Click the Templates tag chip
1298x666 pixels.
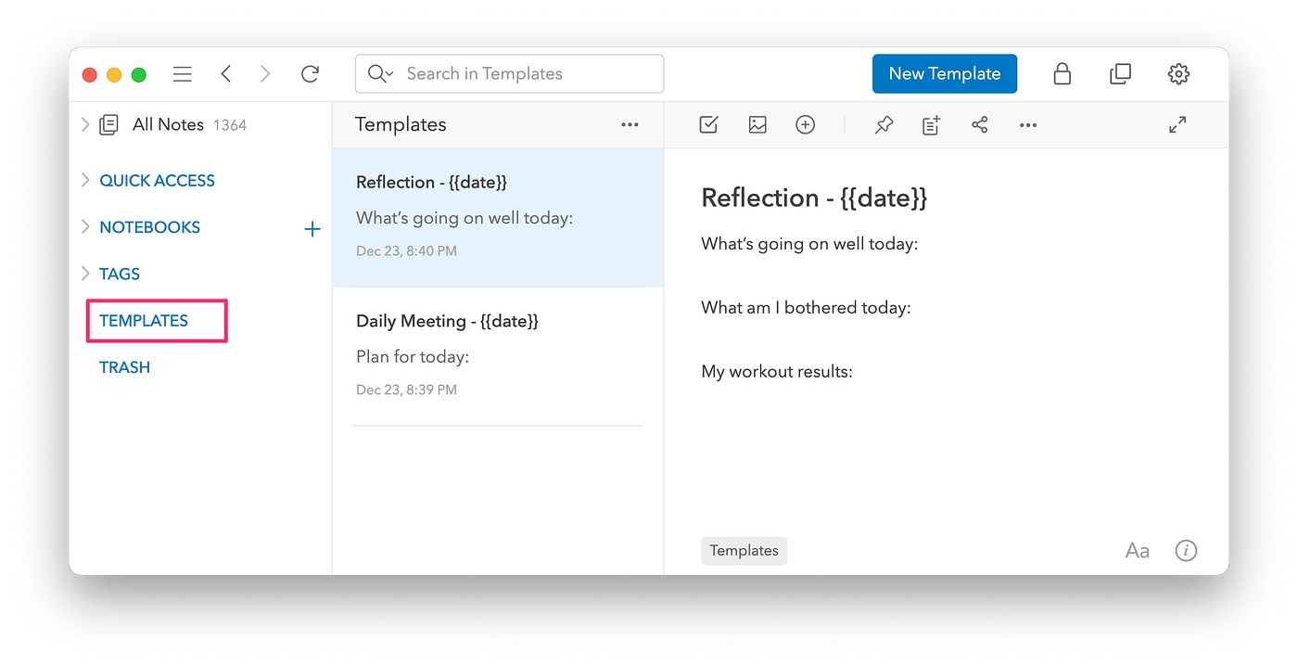744,550
